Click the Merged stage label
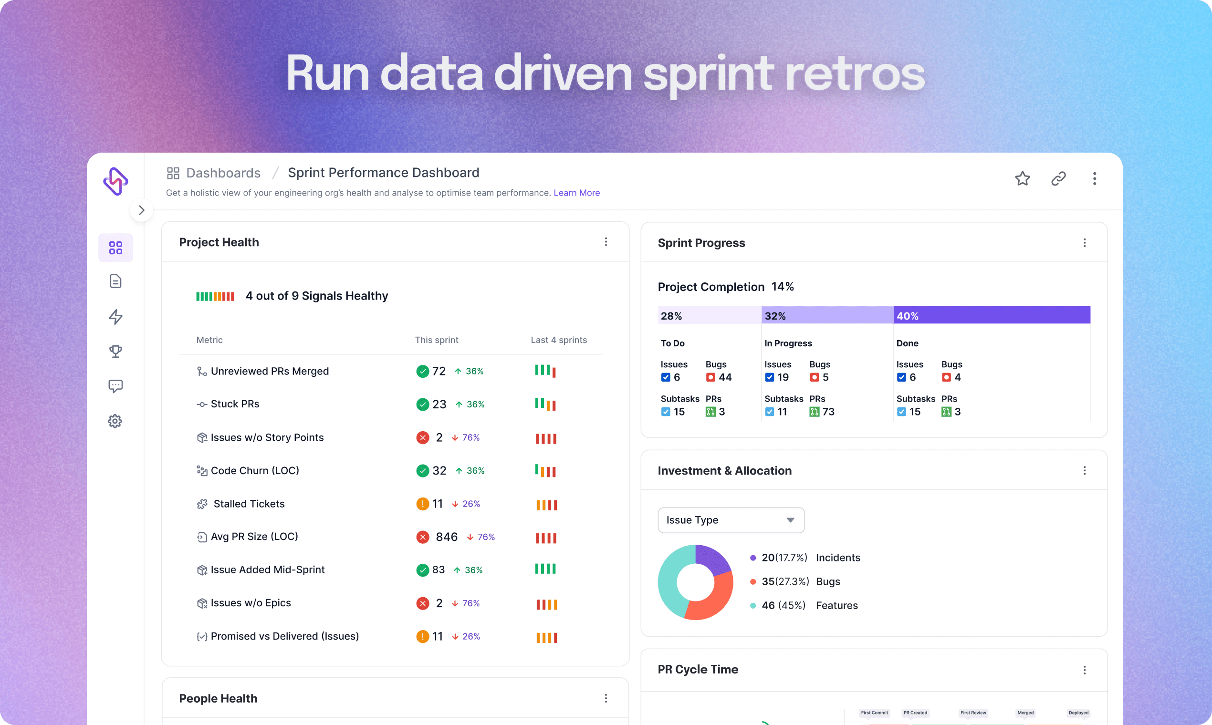The height and width of the screenshot is (725, 1212). (1025, 713)
